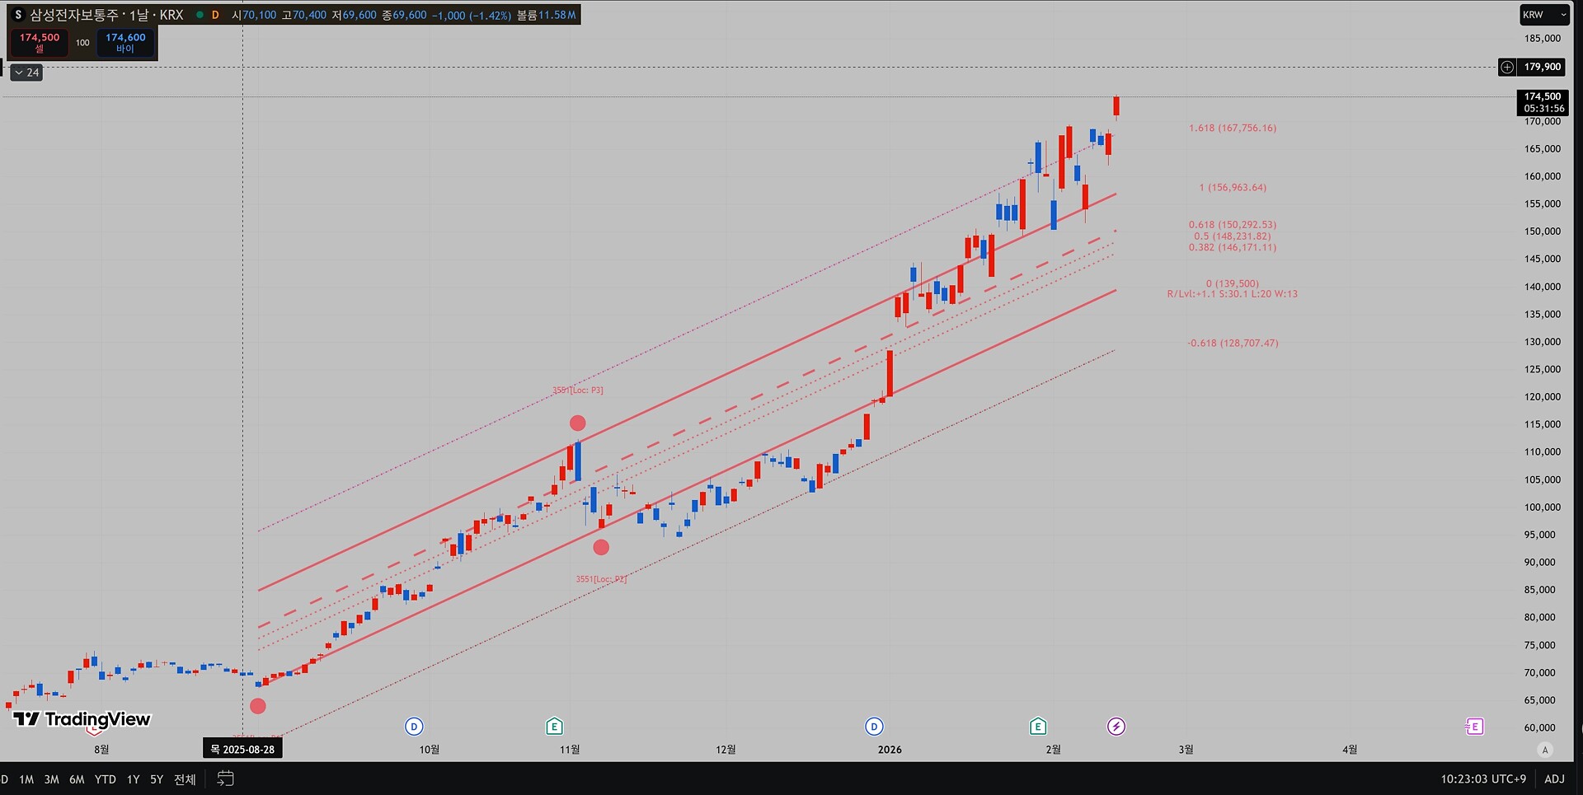Show the full 전체 range
Screen dimensions: 1583x795
click(185, 779)
